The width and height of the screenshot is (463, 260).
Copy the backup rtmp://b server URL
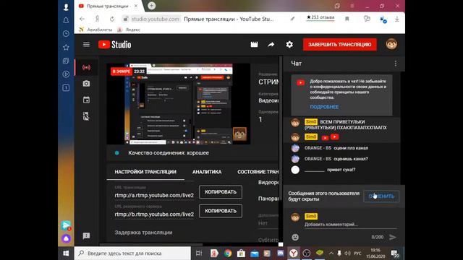(221, 211)
